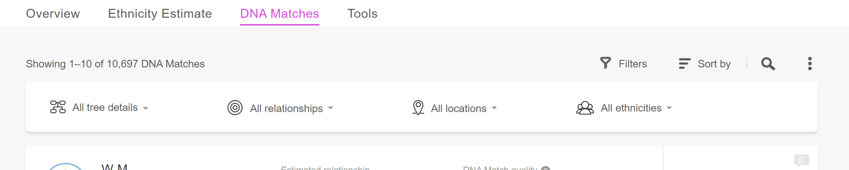Switch to the Ethnicity Estimate tab
The height and width of the screenshot is (170, 849).
(x=160, y=14)
